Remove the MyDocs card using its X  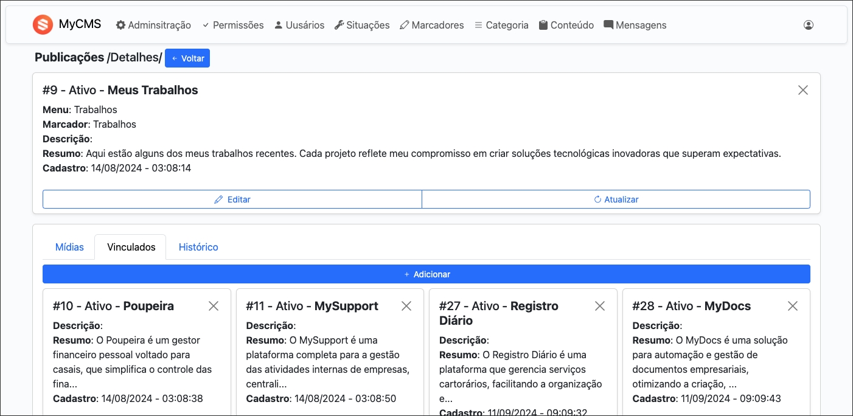tap(793, 306)
